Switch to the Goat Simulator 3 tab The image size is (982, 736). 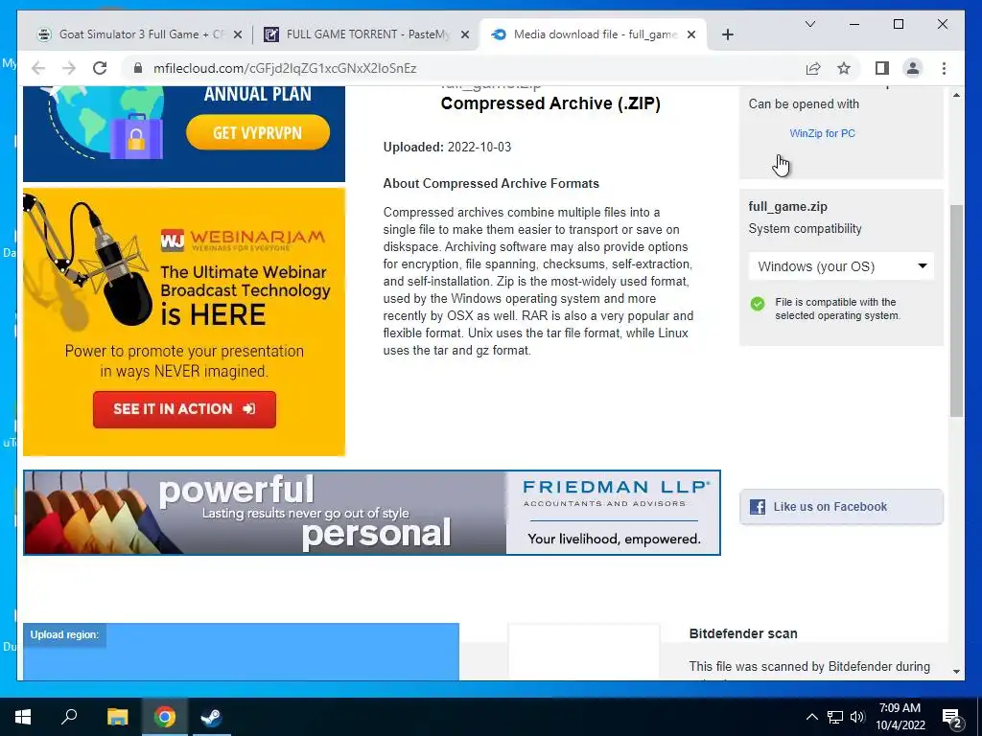coord(138,34)
